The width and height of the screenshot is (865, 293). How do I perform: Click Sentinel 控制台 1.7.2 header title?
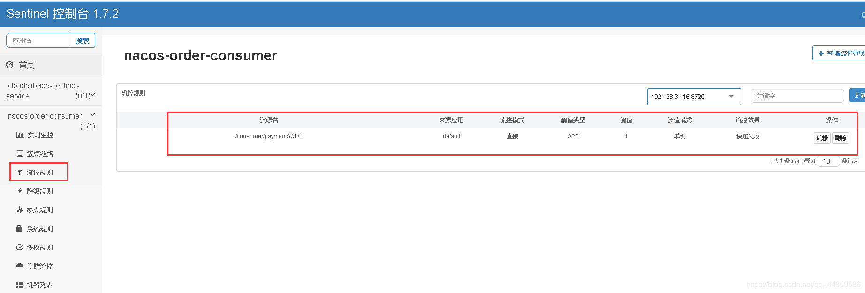coord(62,14)
